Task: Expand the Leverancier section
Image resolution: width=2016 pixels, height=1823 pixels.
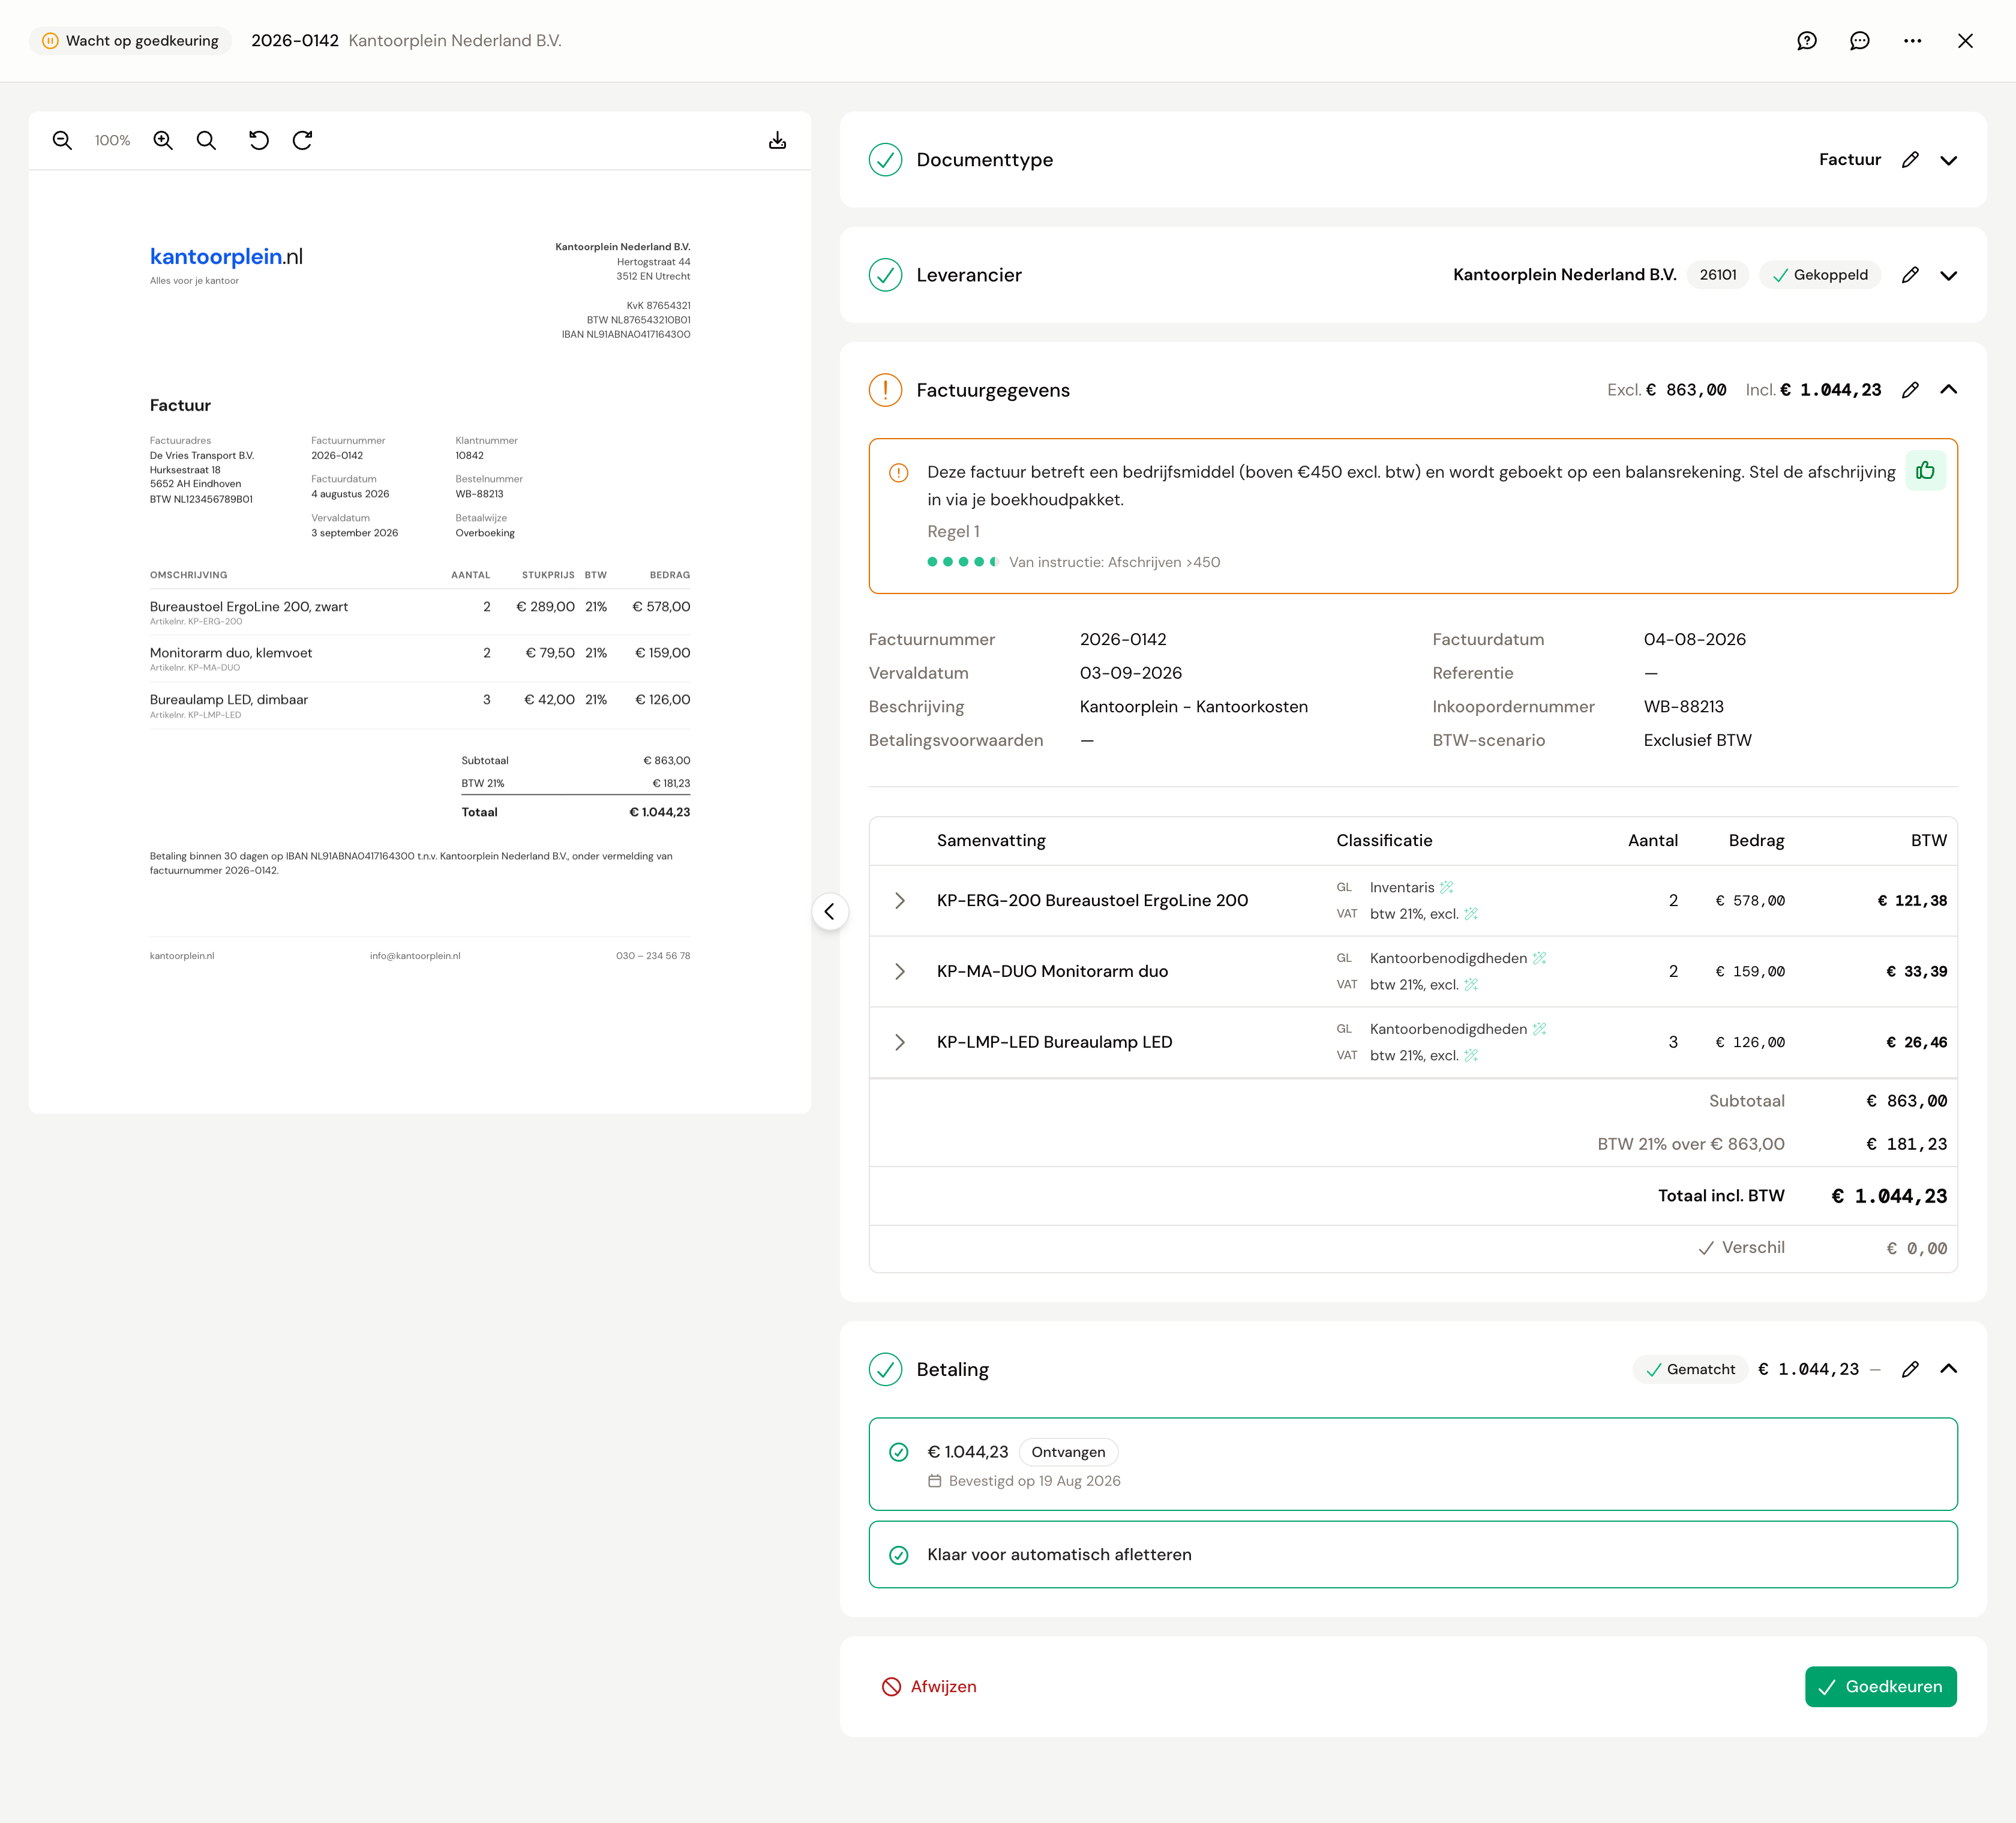Action: tap(1949, 275)
